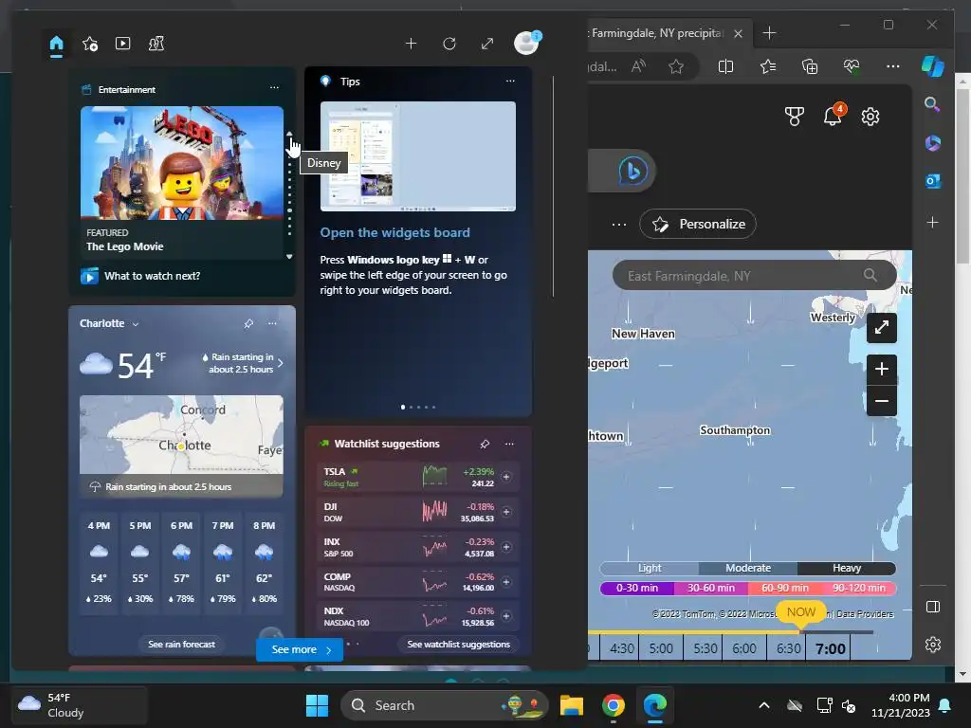The width and height of the screenshot is (971, 728).
Task: Open Watchlist suggestions more options
Action: pyautogui.click(x=509, y=444)
